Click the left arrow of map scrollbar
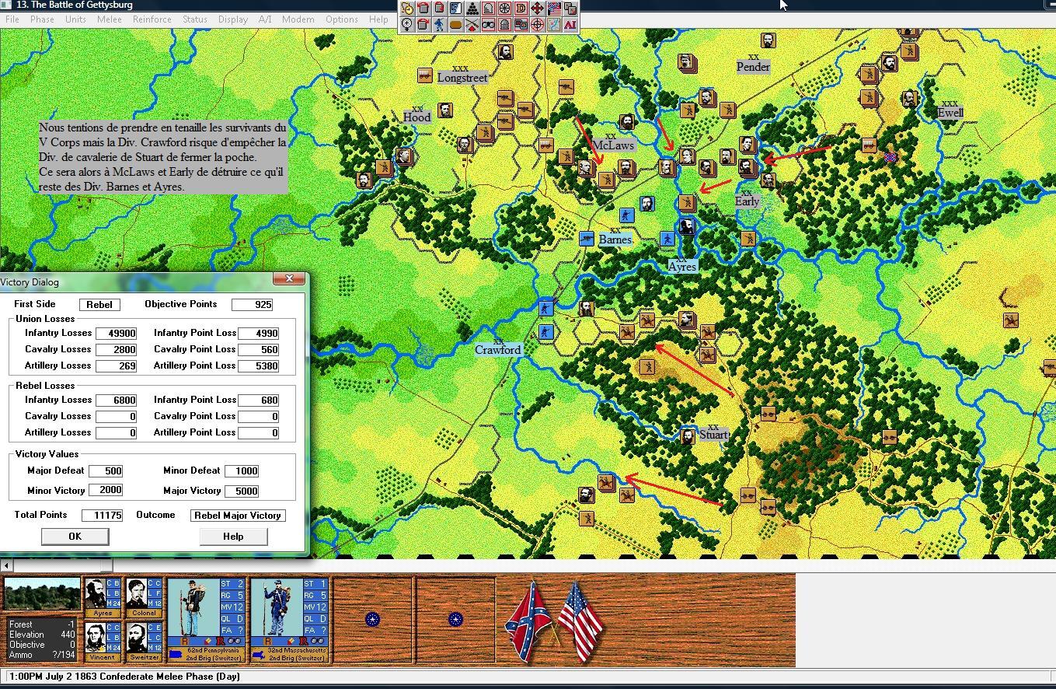The height and width of the screenshot is (689, 1056). click(5, 565)
